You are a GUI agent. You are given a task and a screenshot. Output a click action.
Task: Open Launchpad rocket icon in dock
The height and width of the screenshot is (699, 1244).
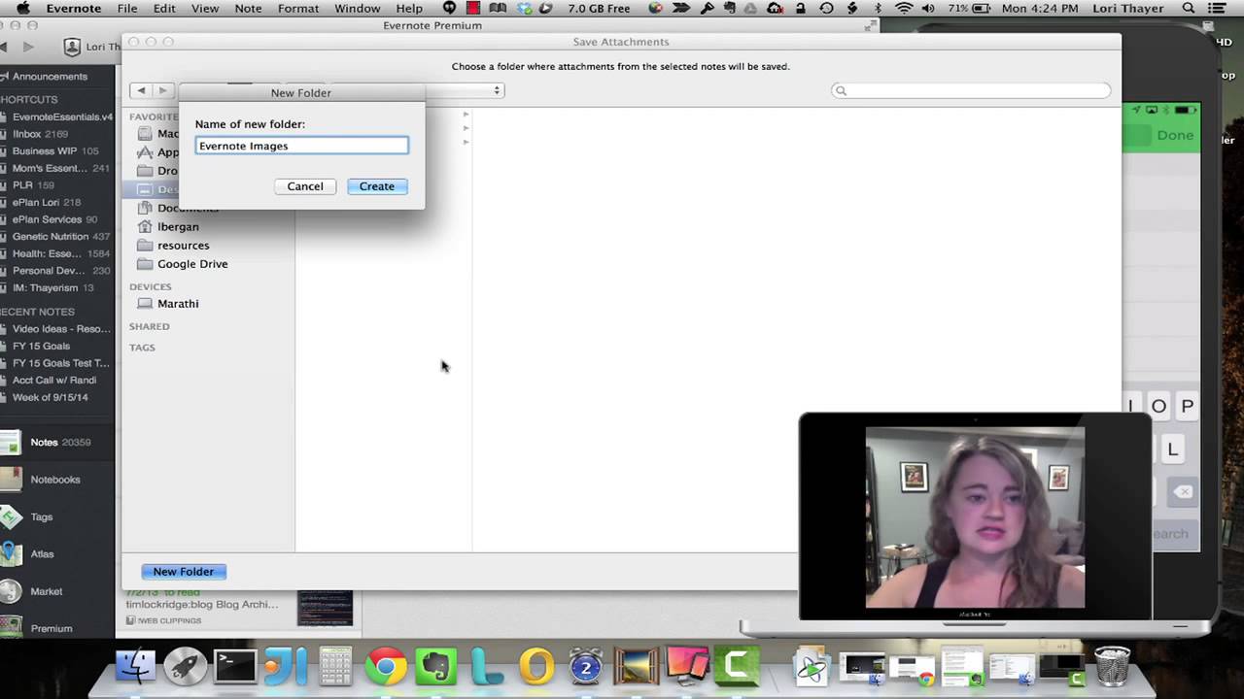(185, 667)
